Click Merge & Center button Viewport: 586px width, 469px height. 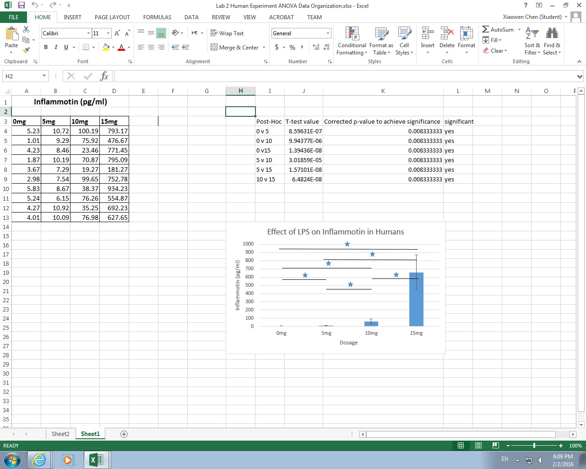click(x=235, y=47)
